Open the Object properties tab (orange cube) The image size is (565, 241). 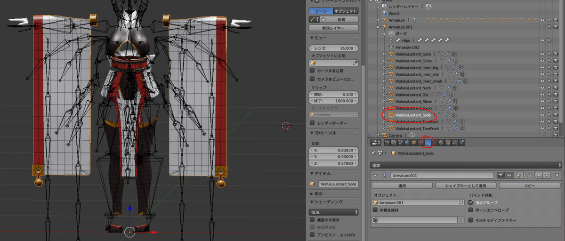coord(414,142)
